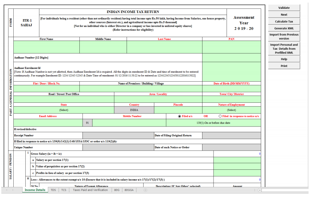The width and height of the screenshot is (318, 200).
Task: Click the Date of such Notice or Order field
Action: (x=232, y=147)
